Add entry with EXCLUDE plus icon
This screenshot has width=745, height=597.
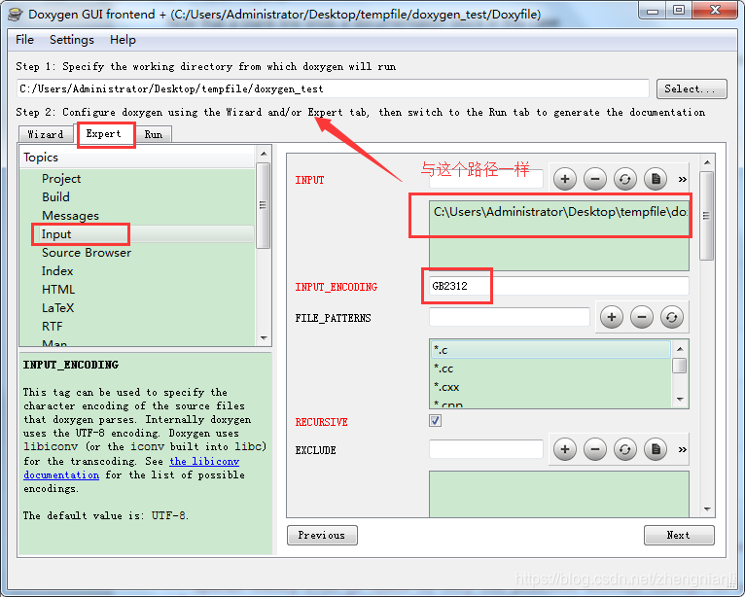(x=564, y=449)
